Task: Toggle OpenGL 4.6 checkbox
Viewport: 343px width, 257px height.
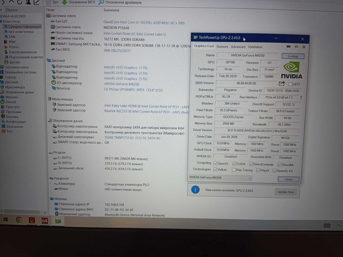Action: (x=274, y=171)
